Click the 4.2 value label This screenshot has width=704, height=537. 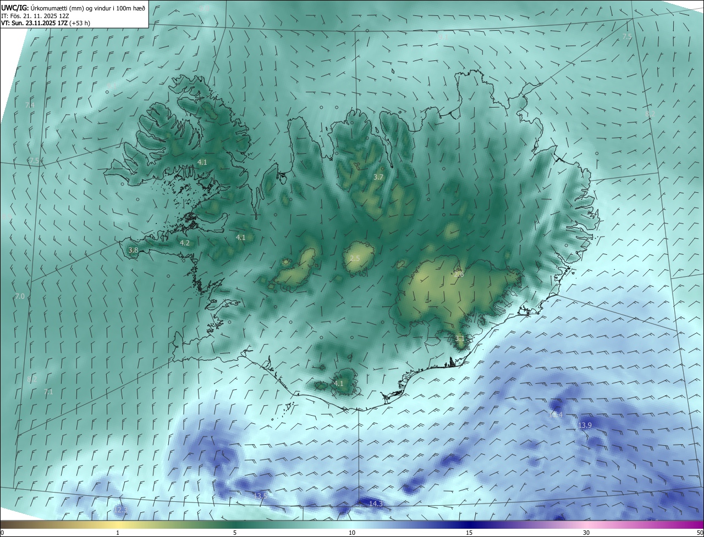click(185, 243)
